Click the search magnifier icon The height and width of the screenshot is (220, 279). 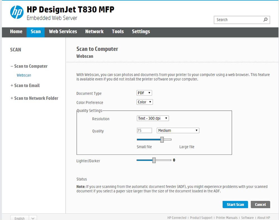[265, 20]
